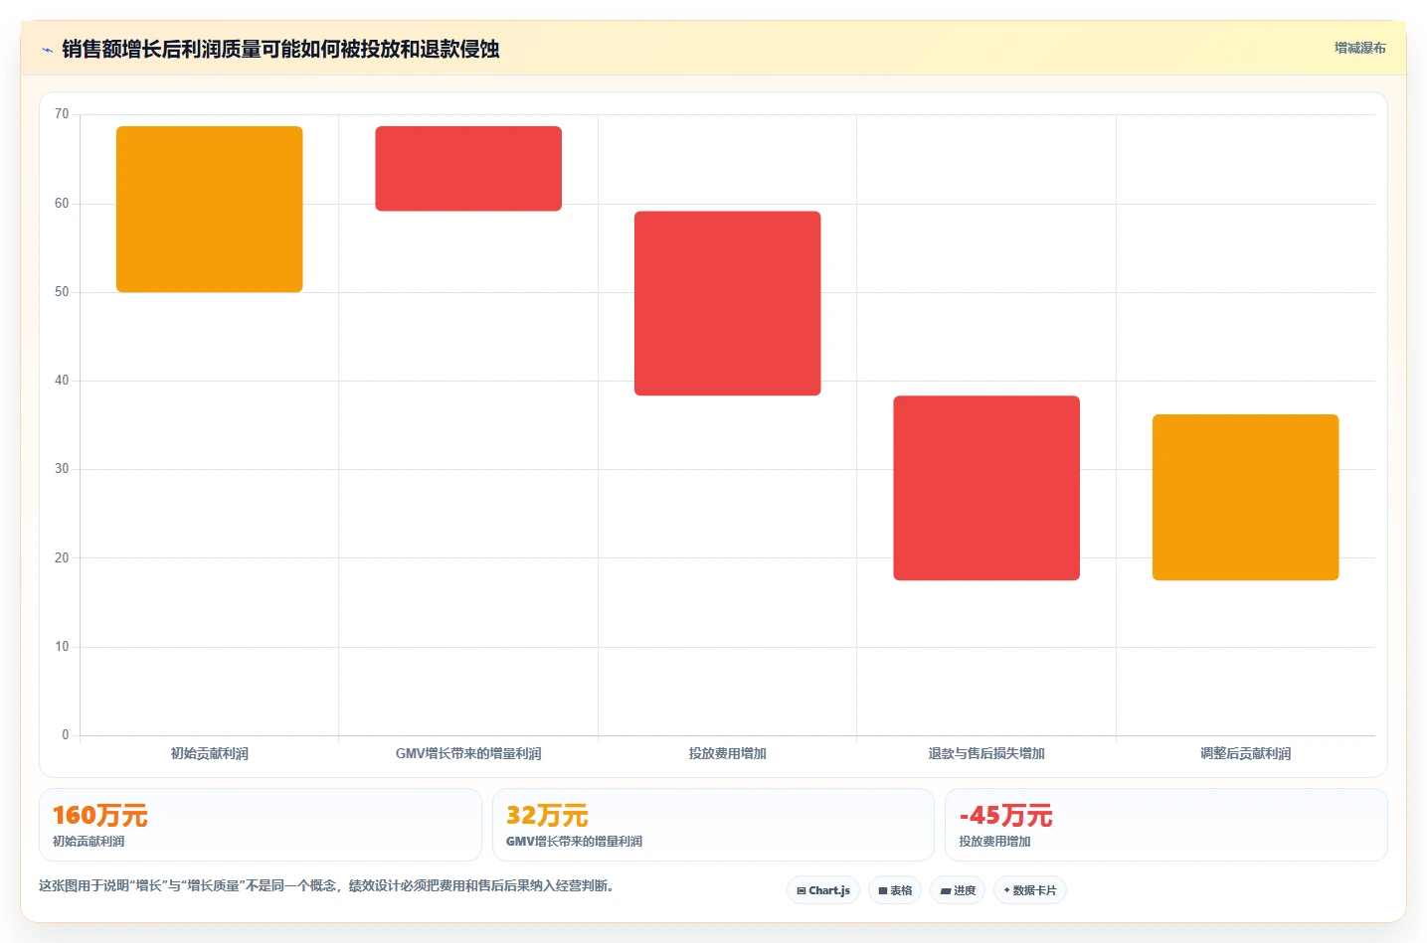This screenshot has height=943, width=1427.
Task: Click the orange 调整后贡献利润 bar
Action: 1246,497
